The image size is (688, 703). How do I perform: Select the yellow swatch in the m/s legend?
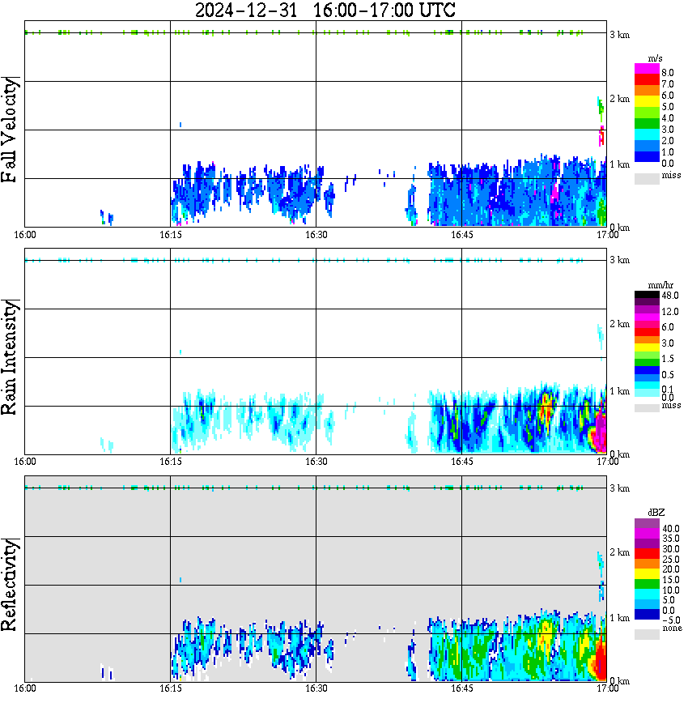point(647,101)
